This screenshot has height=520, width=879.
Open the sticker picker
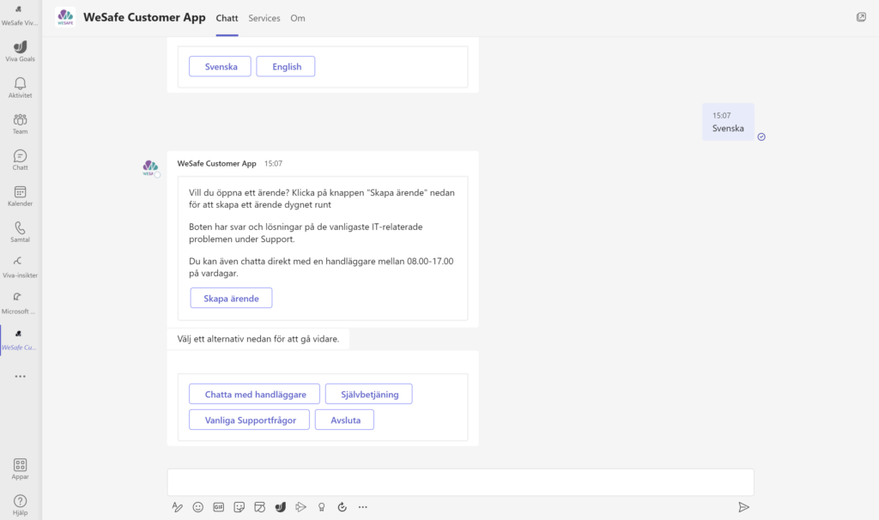click(x=239, y=507)
